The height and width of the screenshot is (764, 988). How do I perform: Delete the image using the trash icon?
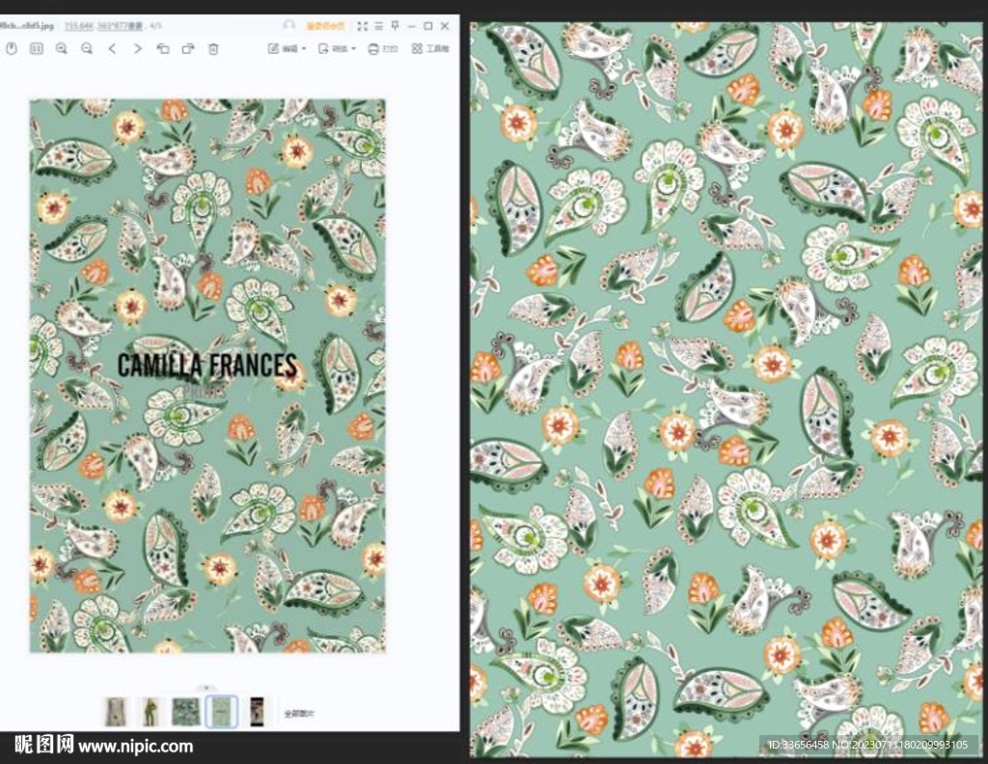(213, 48)
